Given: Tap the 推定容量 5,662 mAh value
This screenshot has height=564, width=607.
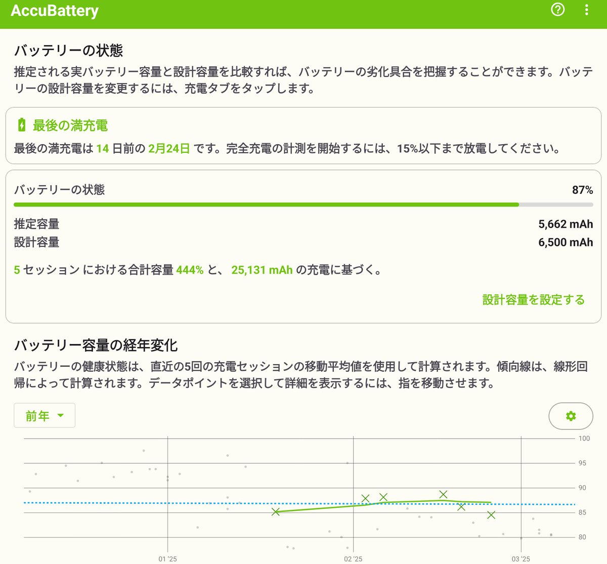Looking at the screenshot, I should click(565, 224).
